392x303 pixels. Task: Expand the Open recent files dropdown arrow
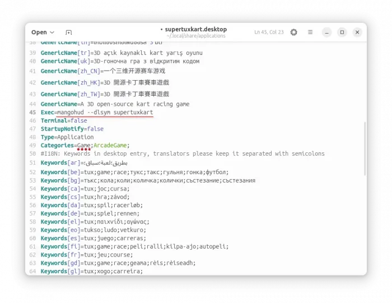click(52, 32)
